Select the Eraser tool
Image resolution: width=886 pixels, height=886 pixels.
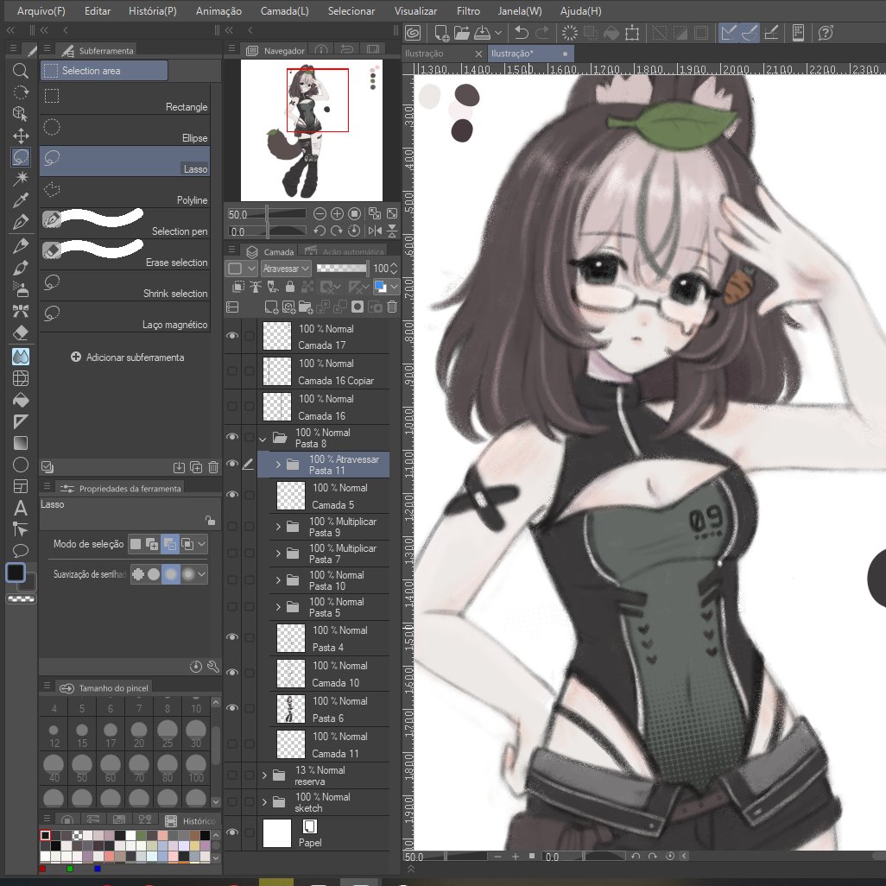tap(21, 332)
